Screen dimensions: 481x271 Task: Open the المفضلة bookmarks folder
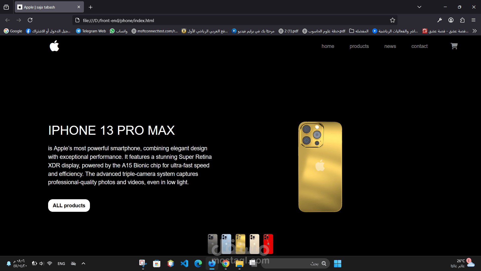[x=359, y=31]
